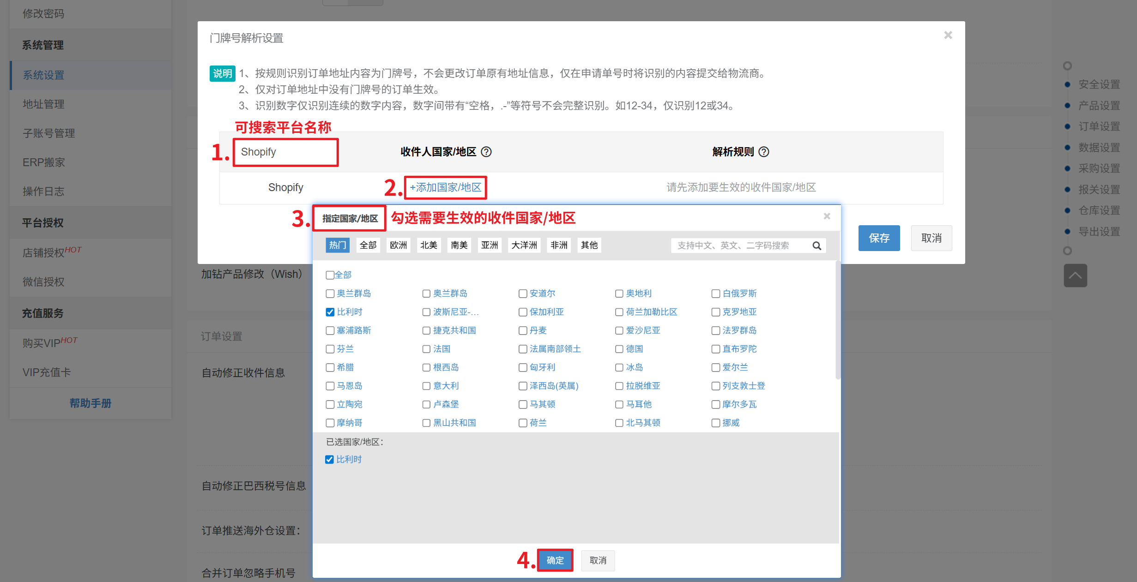Switch to the 欧洲 region tab
Viewport: 1137px width, 582px height.
[398, 245]
